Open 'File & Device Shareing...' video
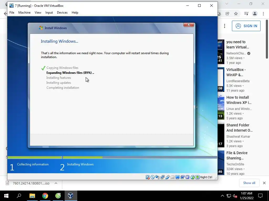Screen dimensions: 269x201 (237, 155)
